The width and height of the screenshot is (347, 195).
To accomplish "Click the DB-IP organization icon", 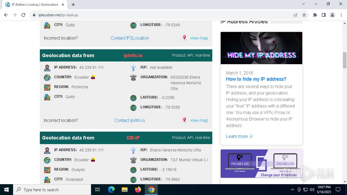I will coord(133,160).
